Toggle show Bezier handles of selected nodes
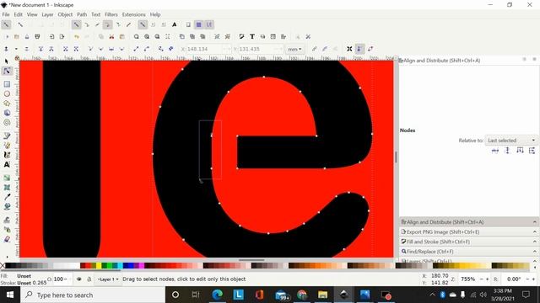 (359, 49)
